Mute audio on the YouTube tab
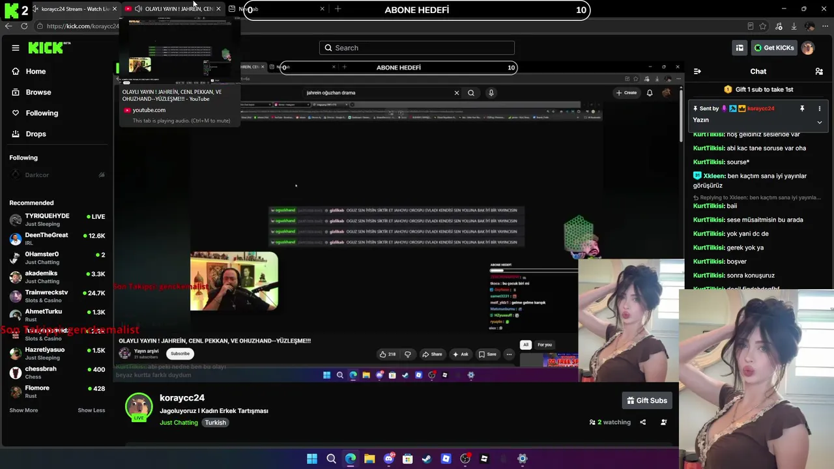The width and height of the screenshot is (834, 469). 138,9
